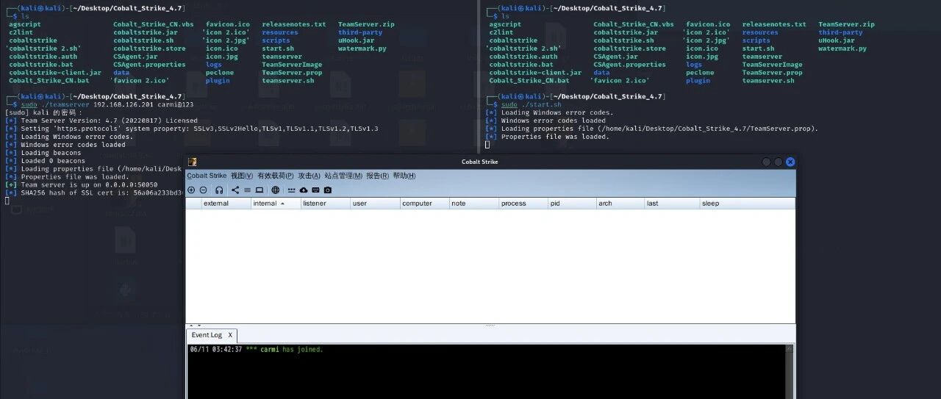Click the Event Log vertical scrollbar

tap(790, 371)
